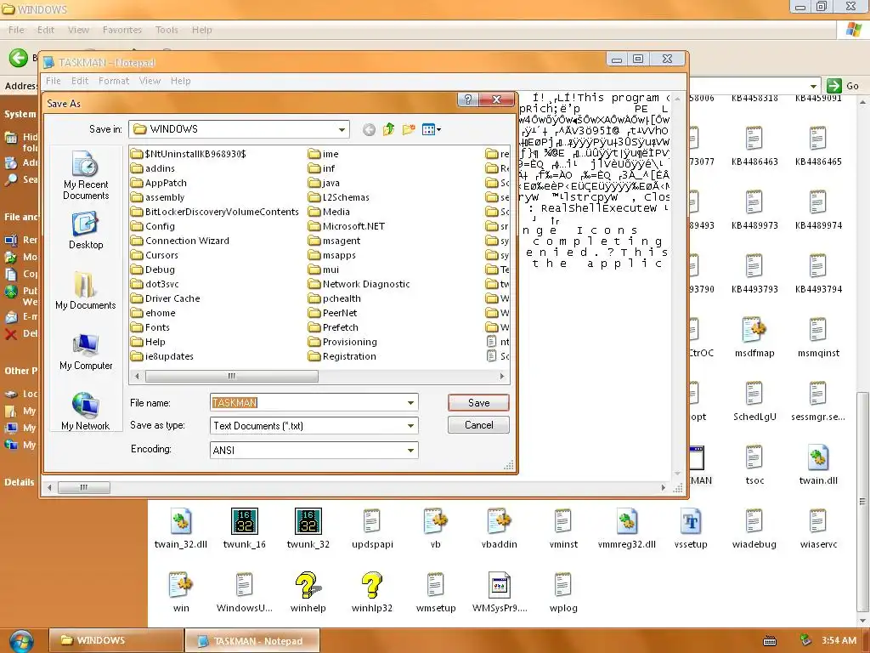Screen dimensions: 870x653
Task: Select WMSysPr9 file icon
Action: (500, 593)
